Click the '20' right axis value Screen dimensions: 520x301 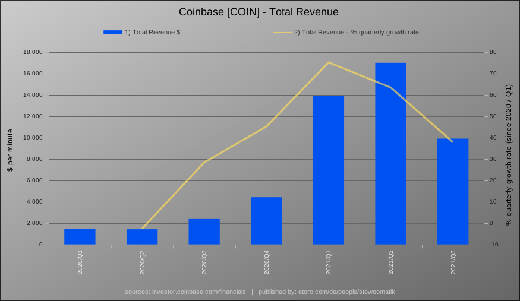tap(493, 180)
